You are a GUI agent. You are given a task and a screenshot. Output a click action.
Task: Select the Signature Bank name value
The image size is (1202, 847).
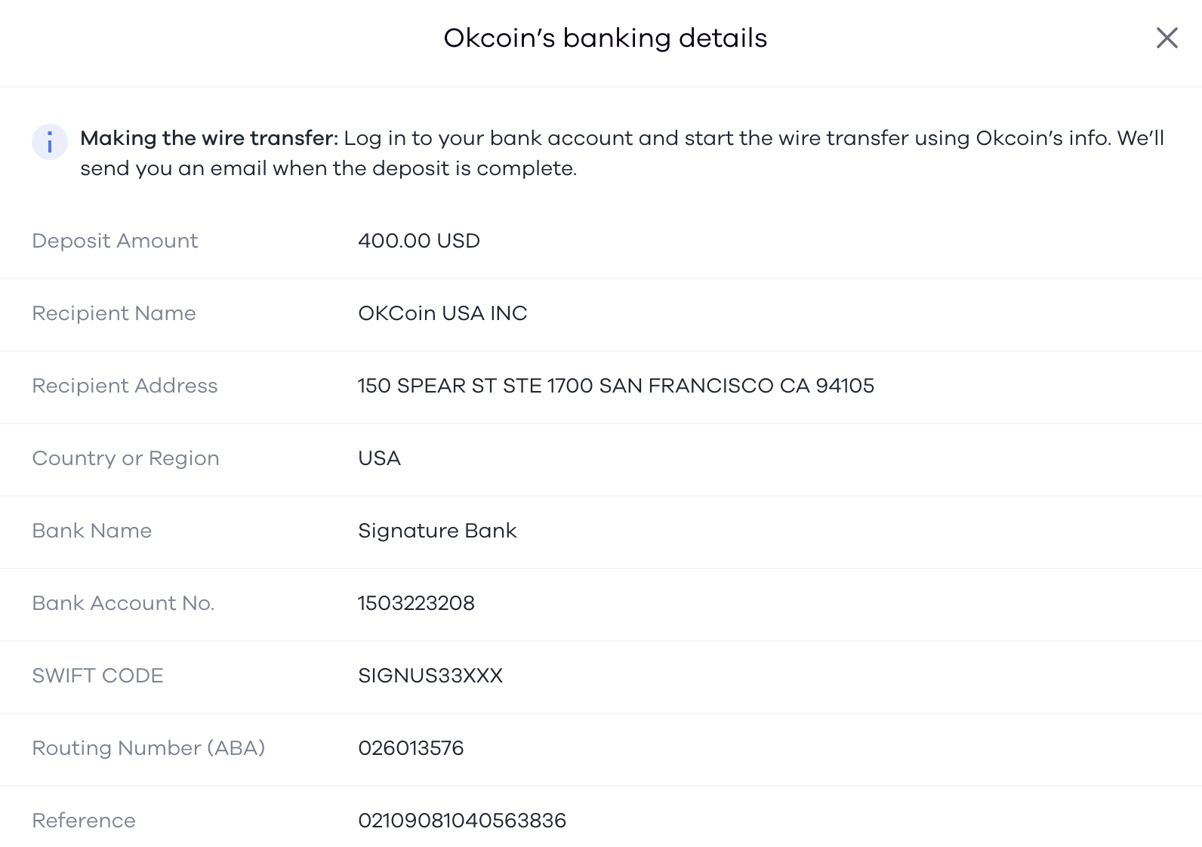click(437, 531)
